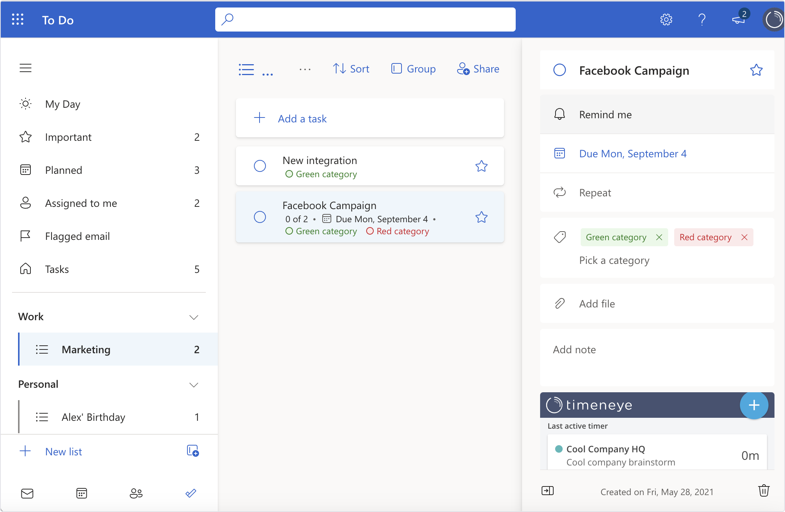Share the Marketing list
This screenshot has height=512, width=785.
point(478,69)
